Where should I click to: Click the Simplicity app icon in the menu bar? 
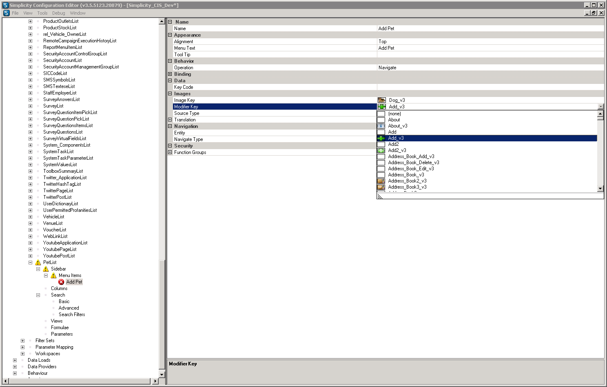click(6, 13)
